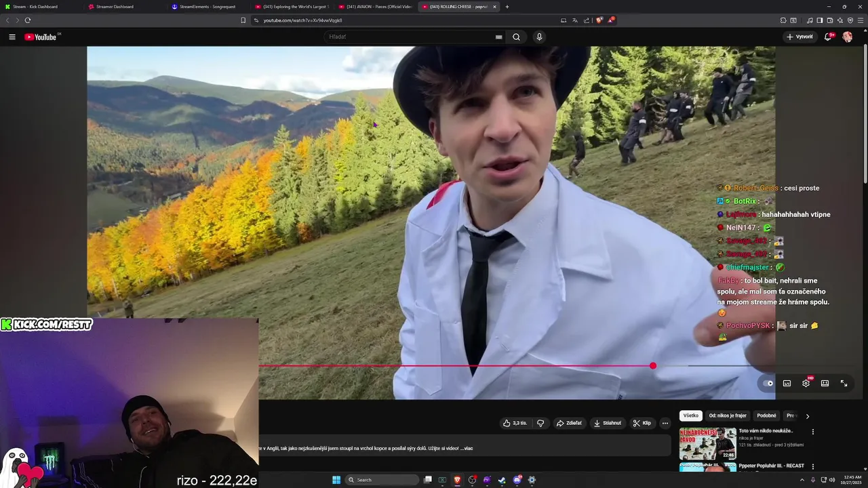Open Steam from the taskbar
The image size is (868, 488).
point(502,480)
